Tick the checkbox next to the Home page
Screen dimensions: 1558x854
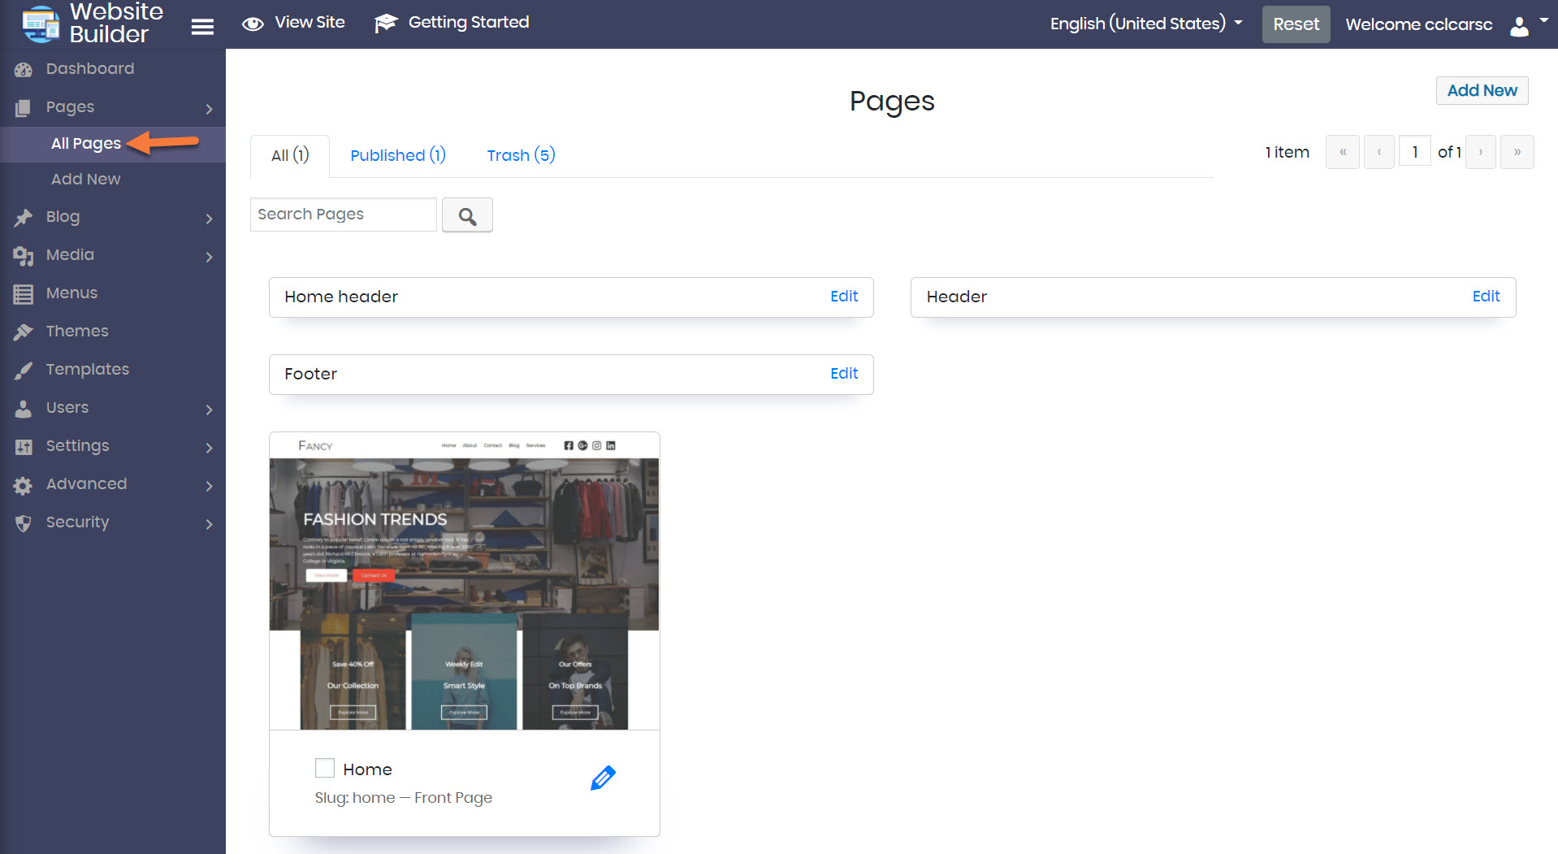pyautogui.click(x=324, y=767)
